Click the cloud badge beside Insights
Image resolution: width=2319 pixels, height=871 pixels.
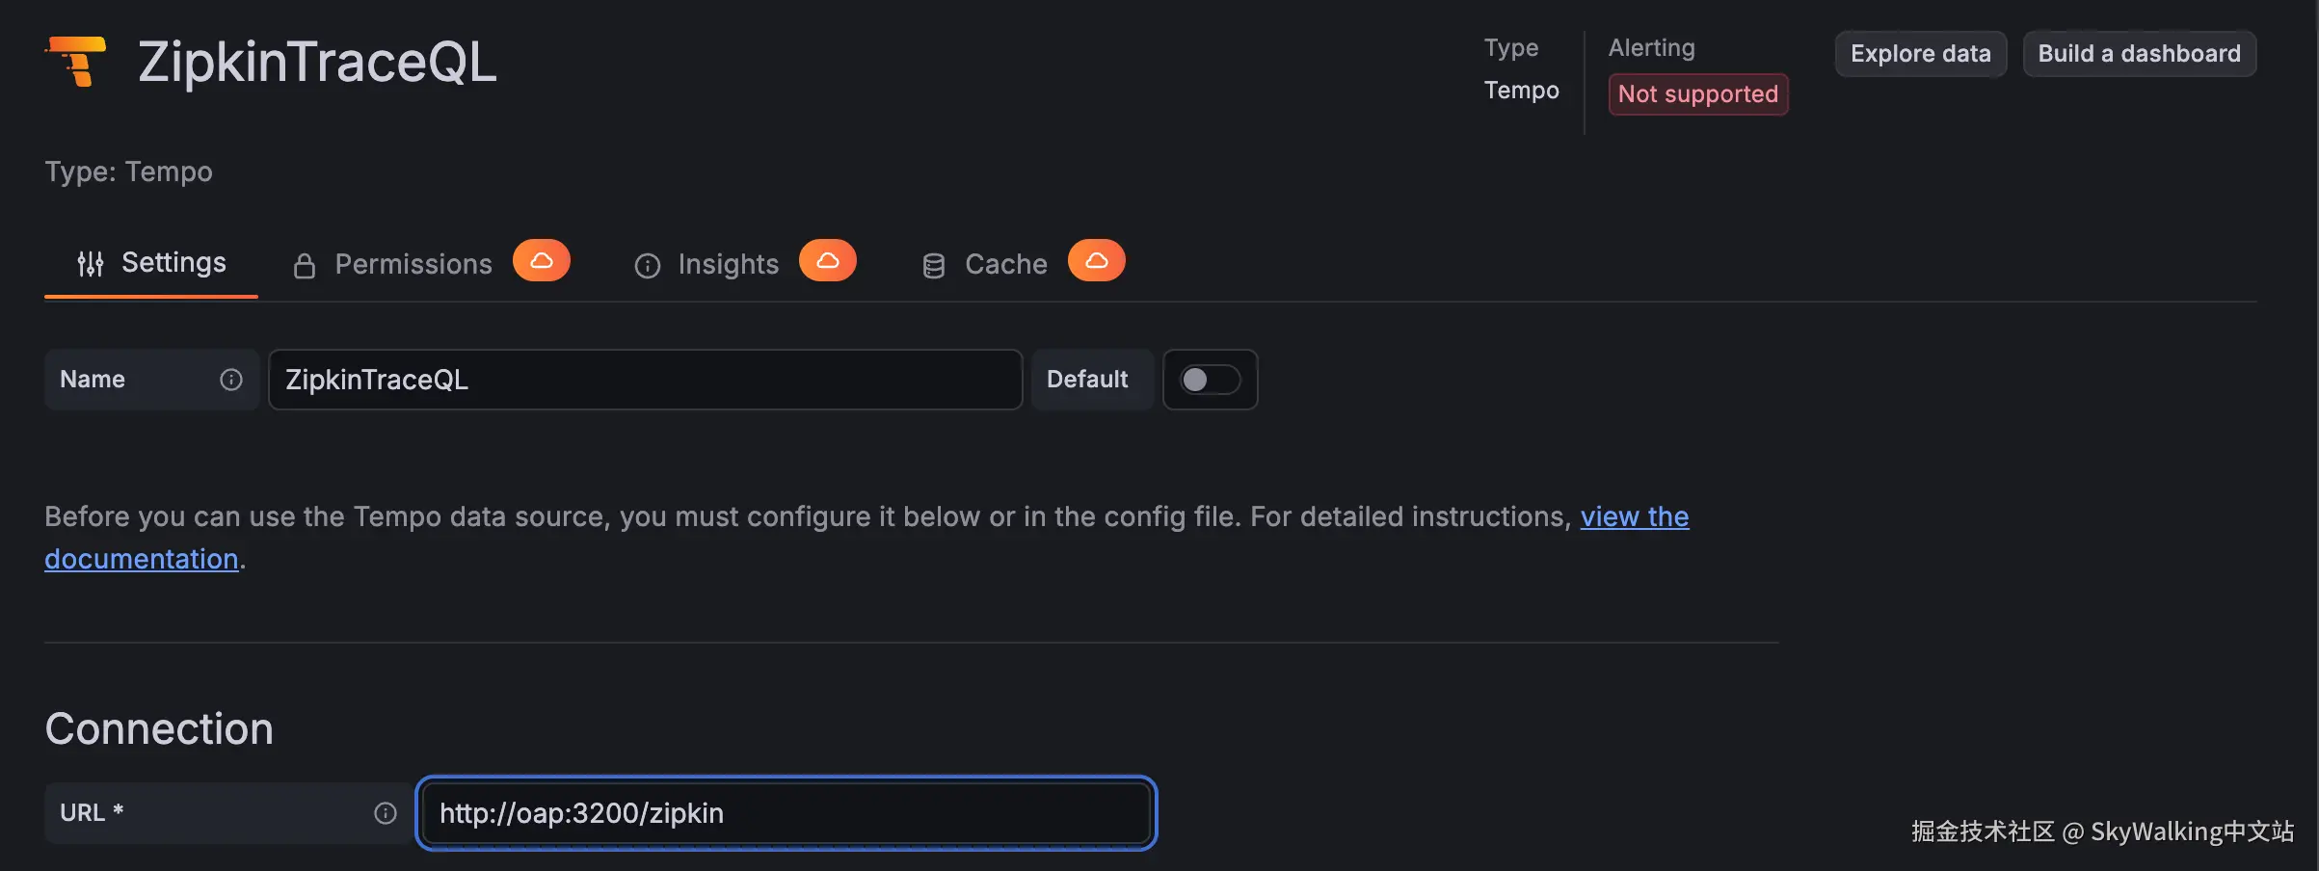(827, 261)
